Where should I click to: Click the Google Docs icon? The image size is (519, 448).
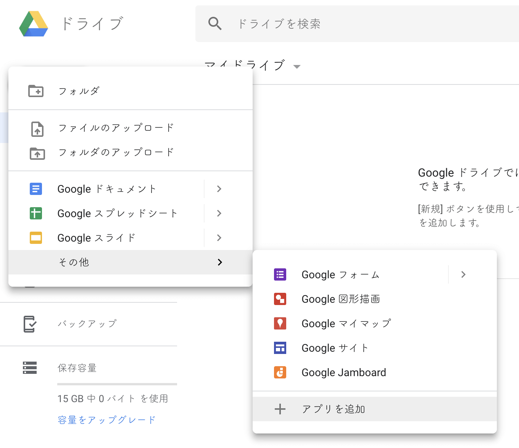point(36,189)
